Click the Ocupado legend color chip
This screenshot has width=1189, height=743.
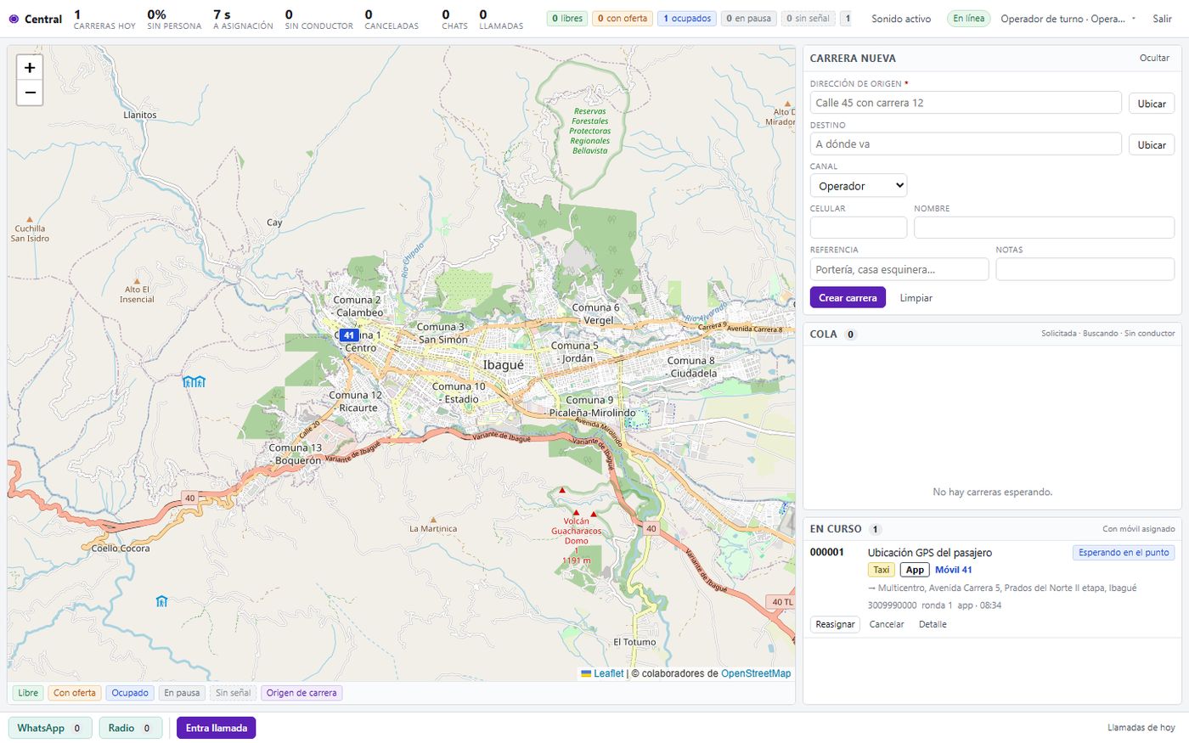(x=130, y=693)
